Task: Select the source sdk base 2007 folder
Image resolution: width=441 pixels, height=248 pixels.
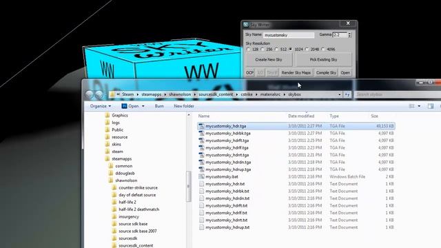Action: pos(138,231)
